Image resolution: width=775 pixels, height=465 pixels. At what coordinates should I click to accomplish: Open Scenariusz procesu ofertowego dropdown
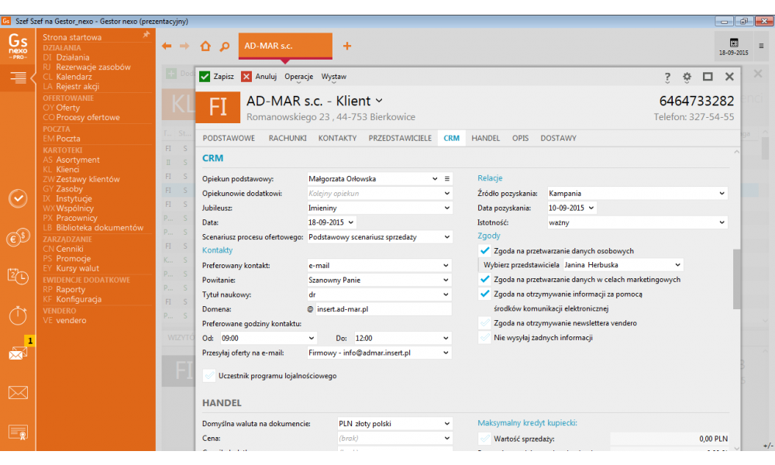[447, 237]
